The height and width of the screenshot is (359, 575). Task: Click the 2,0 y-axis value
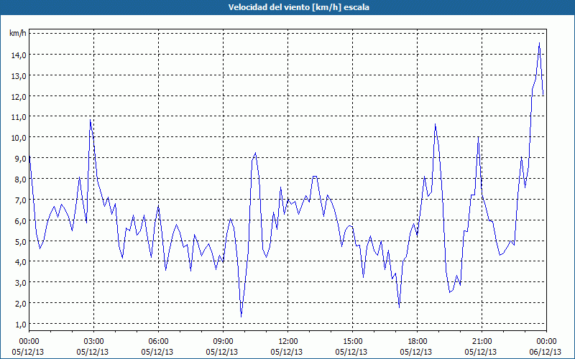[x=20, y=303]
